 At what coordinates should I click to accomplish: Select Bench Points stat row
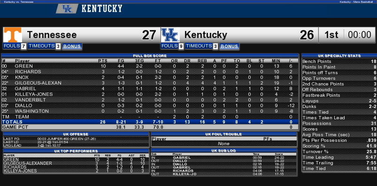(x=339, y=62)
